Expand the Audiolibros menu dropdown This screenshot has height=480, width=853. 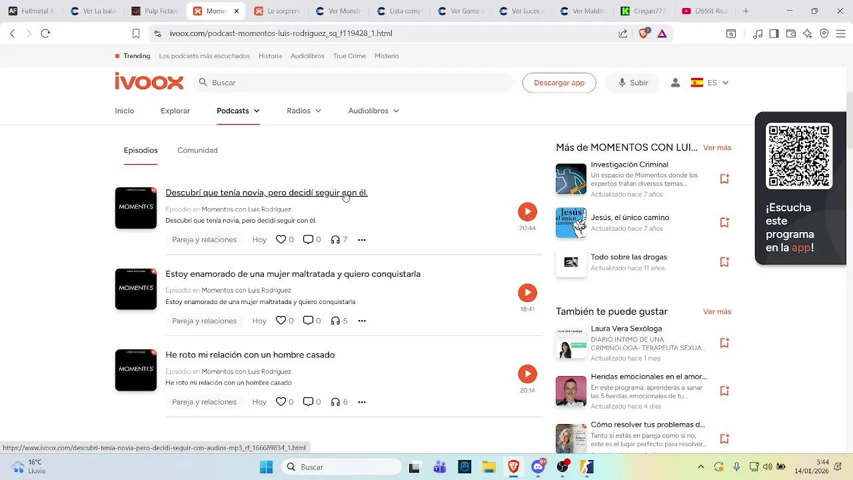(373, 111)
